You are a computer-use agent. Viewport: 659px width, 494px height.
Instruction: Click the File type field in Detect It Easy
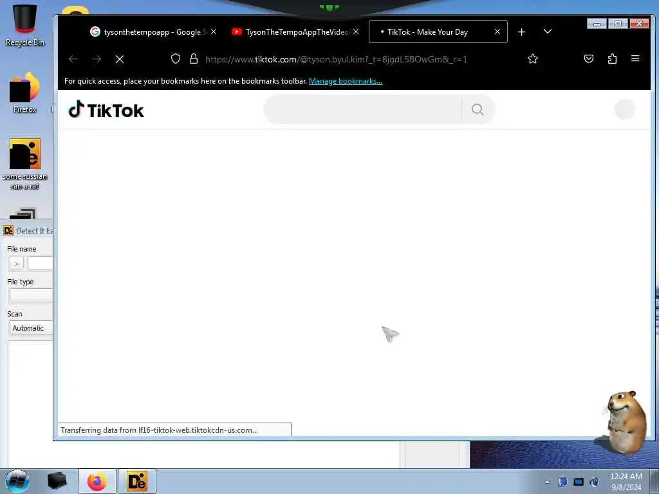coord(31,295)
